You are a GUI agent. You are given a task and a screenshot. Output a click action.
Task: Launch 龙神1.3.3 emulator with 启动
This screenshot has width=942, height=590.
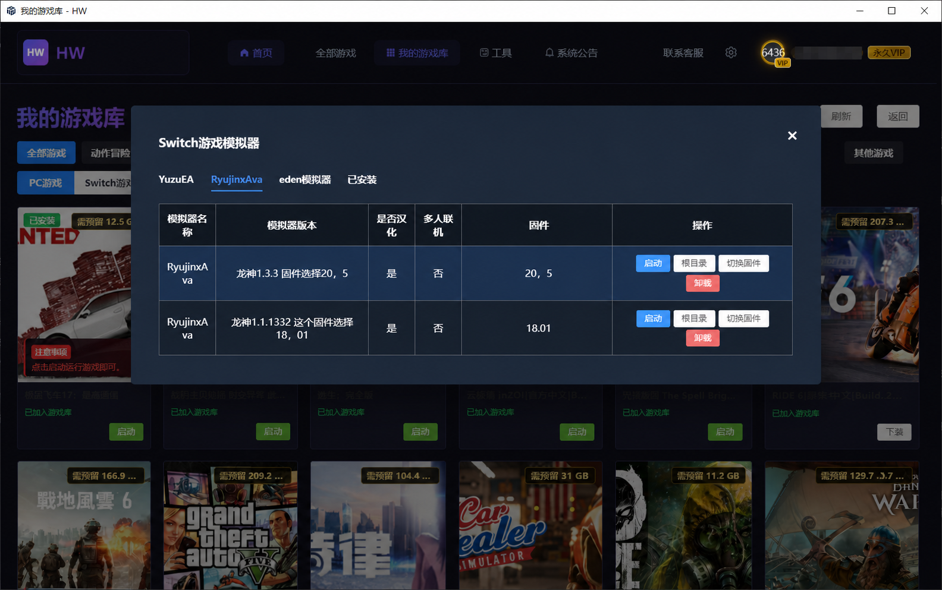click(x=653, y=263)
